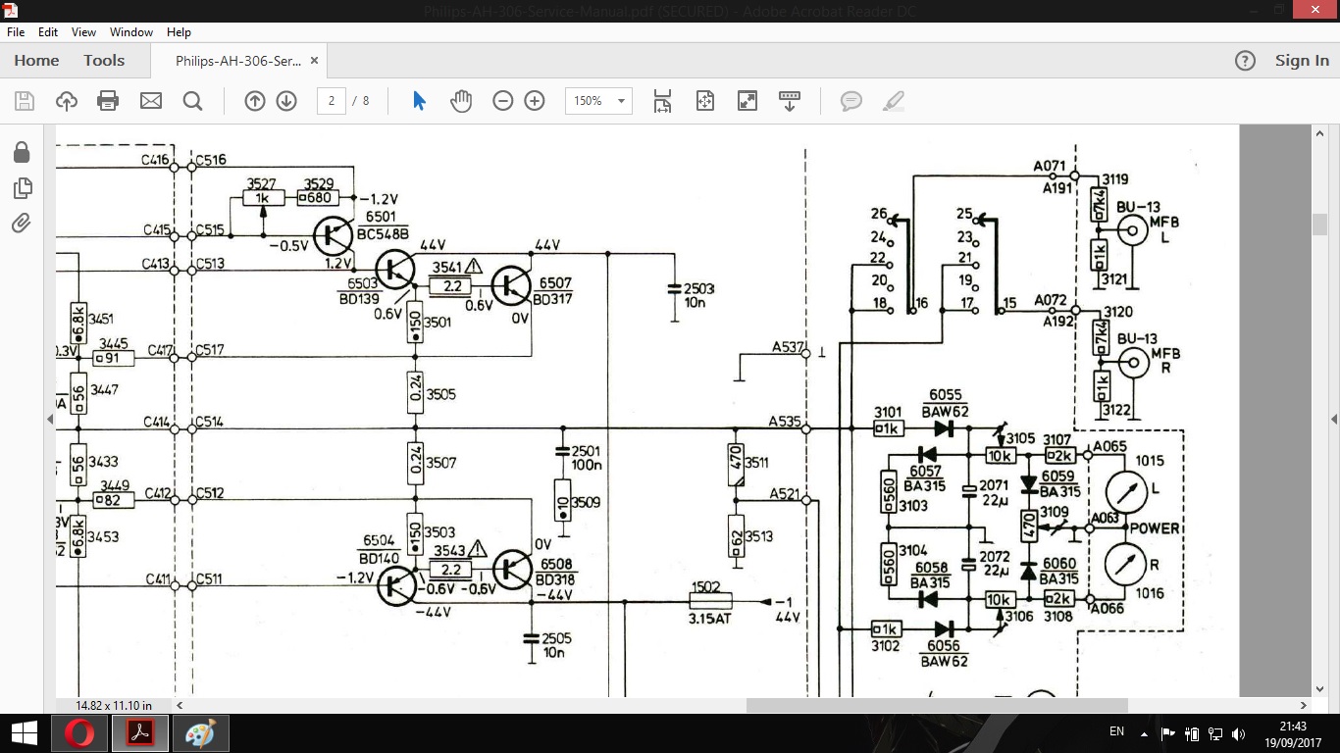Click the Print file icon
The image size is (1340, 753).
[x=108, y=101]
